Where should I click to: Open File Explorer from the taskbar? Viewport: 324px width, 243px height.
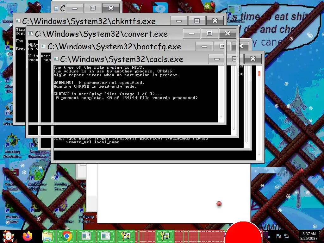[47, 236]
